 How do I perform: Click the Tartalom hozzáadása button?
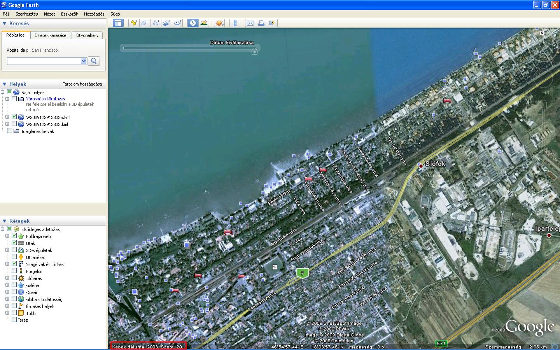82,84
